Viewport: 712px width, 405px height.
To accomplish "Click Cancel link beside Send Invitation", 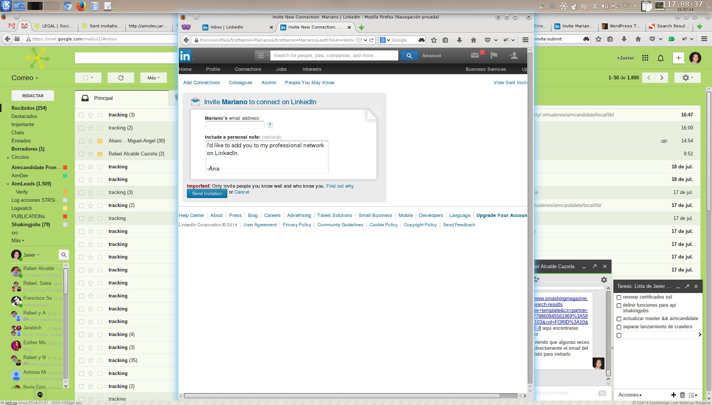I will [242, 192].
